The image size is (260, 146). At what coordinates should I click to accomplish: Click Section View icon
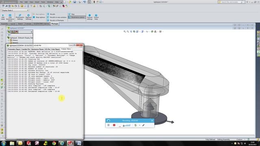pyautogui.click(x=134, y=32)
